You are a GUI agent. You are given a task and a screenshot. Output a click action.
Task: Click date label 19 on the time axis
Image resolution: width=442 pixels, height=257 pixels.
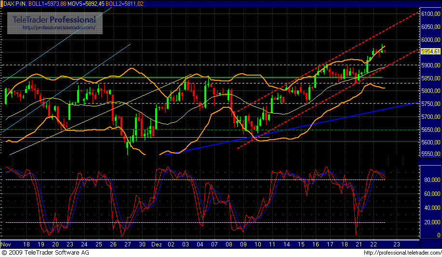click(x=41, y=244)
